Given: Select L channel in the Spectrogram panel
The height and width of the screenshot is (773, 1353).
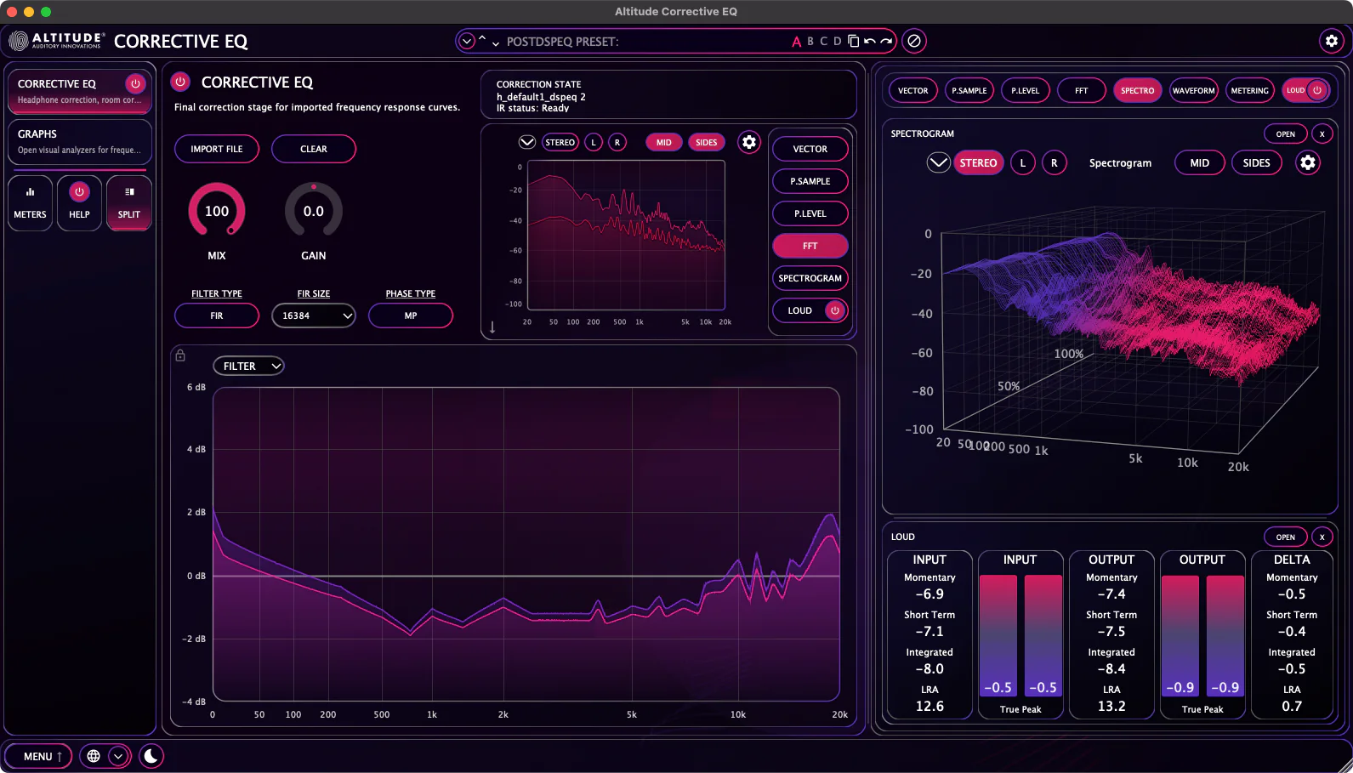Looking at the screenshot, I should 1023,162.
